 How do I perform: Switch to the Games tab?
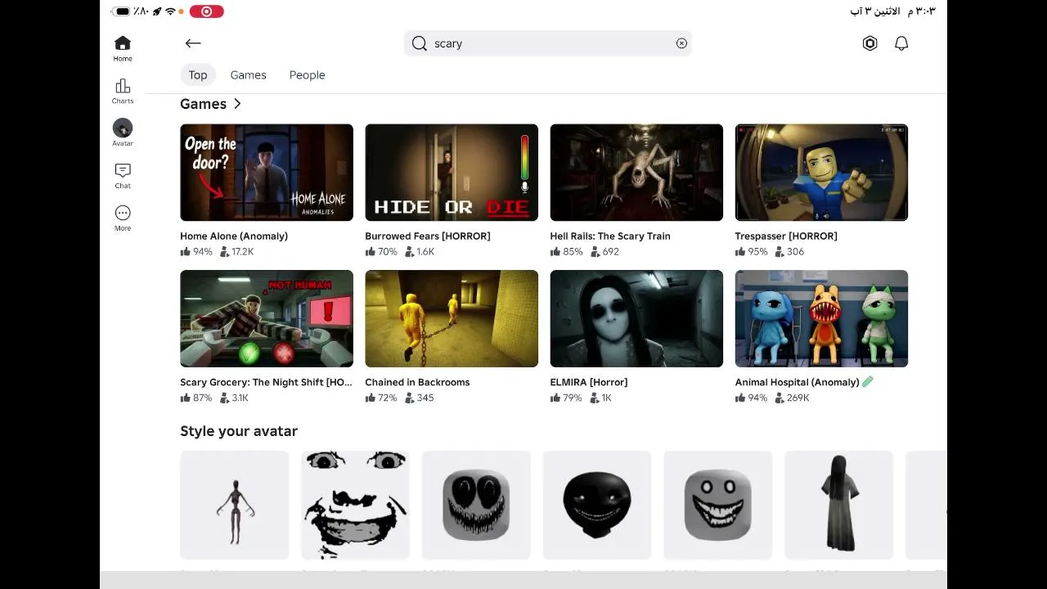click(x=249, y=74)
